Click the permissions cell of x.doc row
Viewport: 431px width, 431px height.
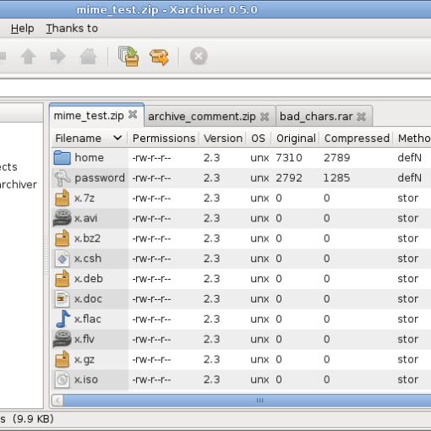tap(151, 299)
